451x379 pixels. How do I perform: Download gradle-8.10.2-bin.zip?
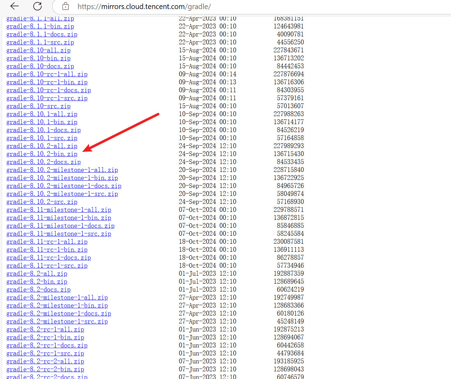tap(42, 154)
